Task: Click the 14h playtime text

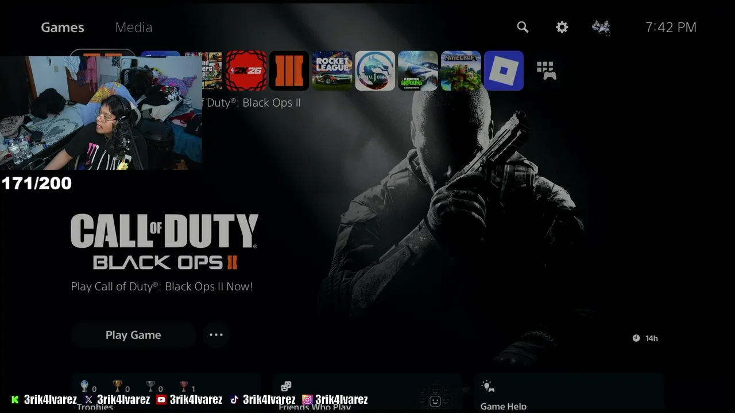Action: click(652, 338)
